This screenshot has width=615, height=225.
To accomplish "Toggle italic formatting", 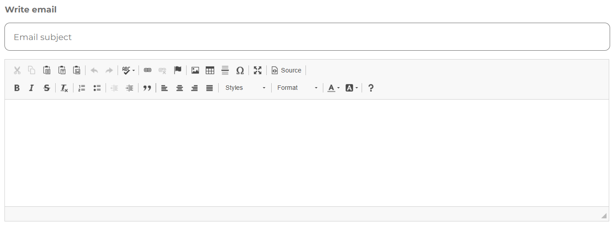I will click(32, 88).
